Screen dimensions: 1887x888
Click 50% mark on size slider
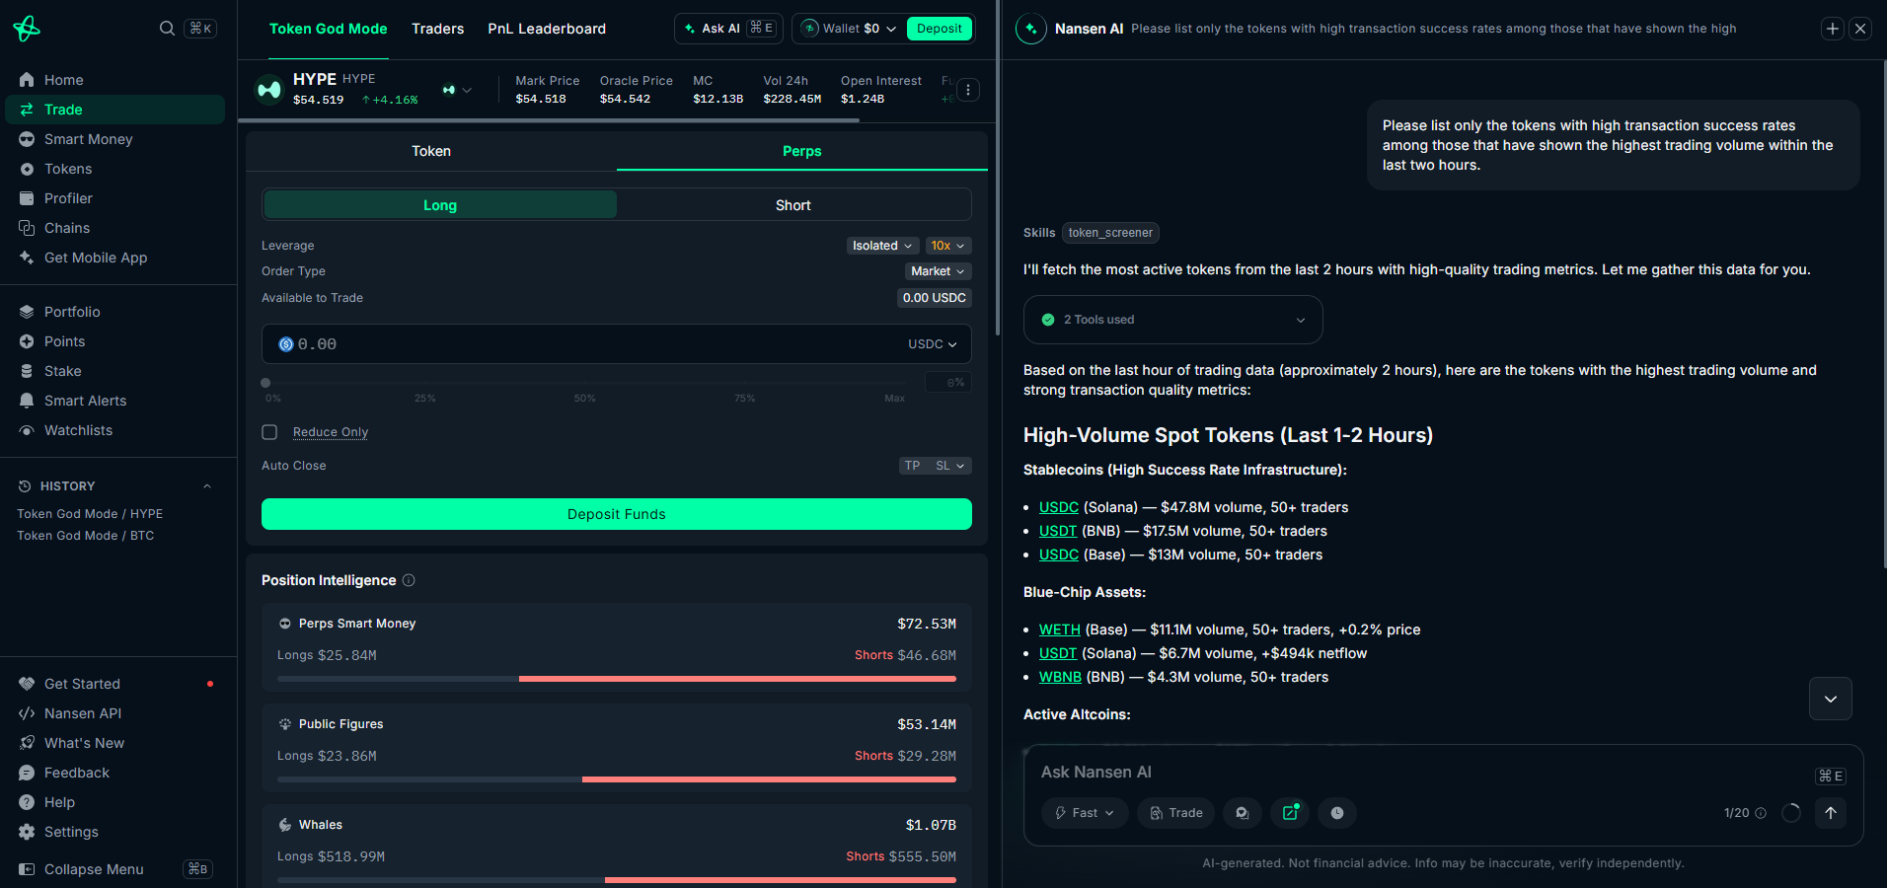pos(585,399)
